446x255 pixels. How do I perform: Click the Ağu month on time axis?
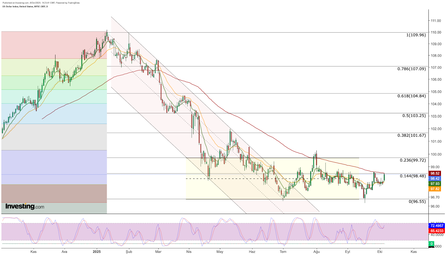[x=316, y=252]
